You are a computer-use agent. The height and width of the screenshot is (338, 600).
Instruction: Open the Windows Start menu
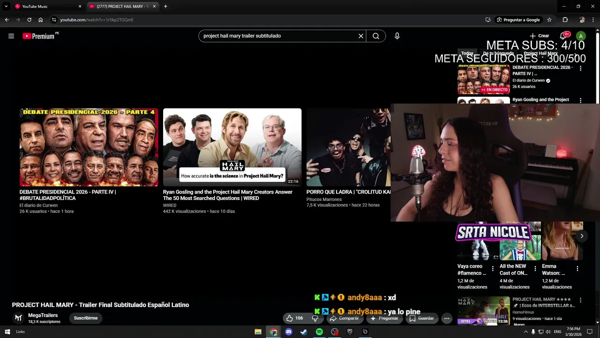click(7, 332)
